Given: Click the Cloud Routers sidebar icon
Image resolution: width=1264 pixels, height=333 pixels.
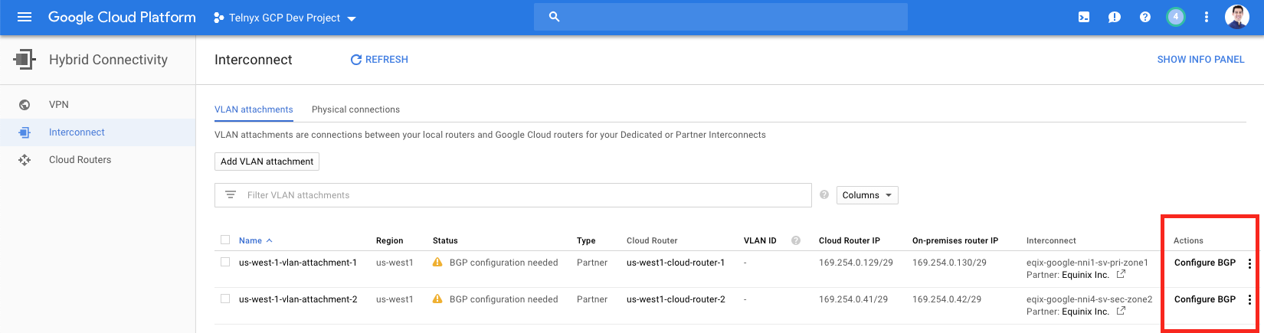Looking at the screenshot, I should [25, 160].
